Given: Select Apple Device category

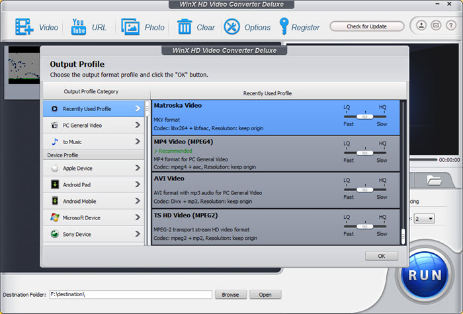Looking at the screenshot, I should 94,168.
